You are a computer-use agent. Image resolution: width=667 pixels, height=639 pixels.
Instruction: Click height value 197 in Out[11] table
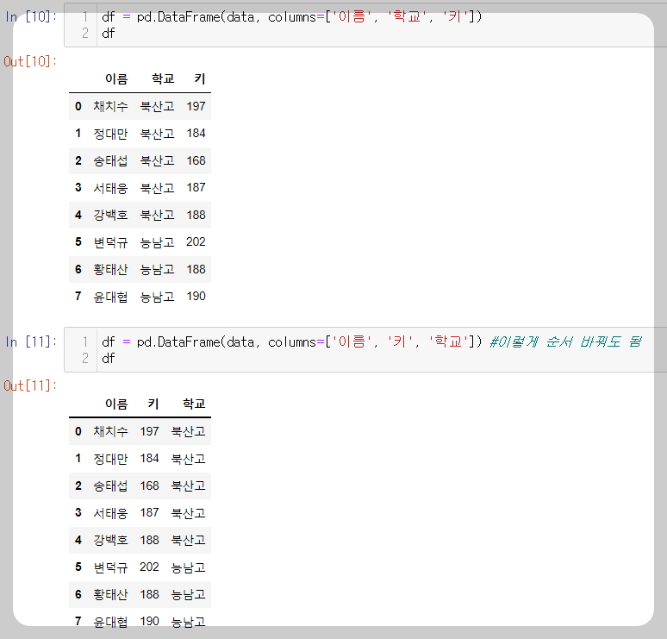click(x=150, y=431)
